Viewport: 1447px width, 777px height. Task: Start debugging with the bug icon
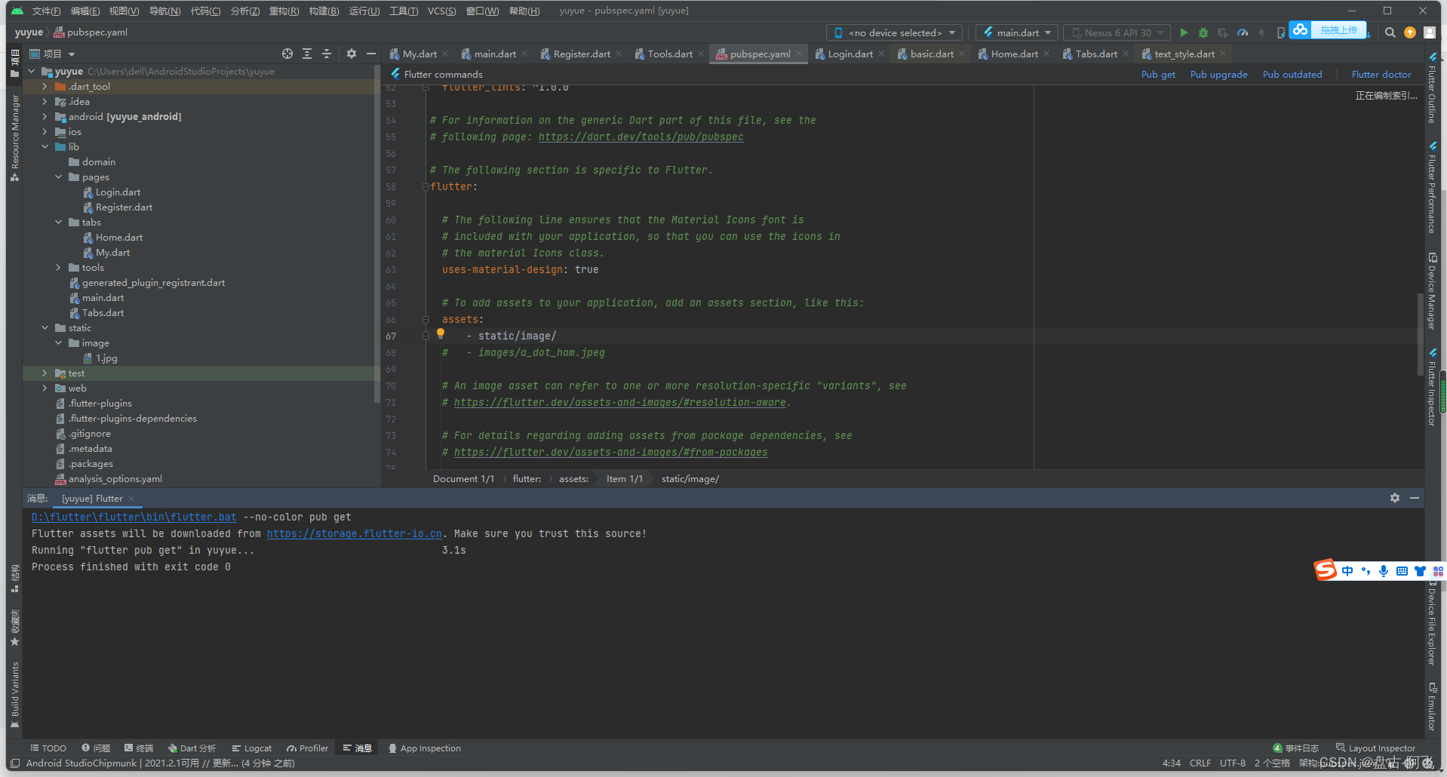[1203, 32]
